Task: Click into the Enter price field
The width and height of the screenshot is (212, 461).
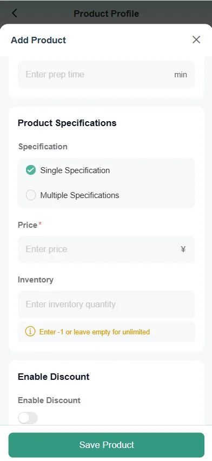Action: click(x=106, y=249)
